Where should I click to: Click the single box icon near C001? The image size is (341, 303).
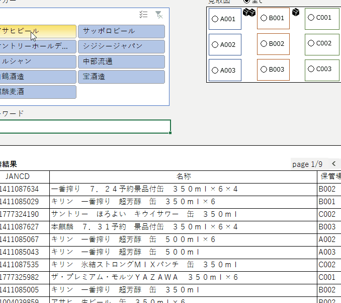click(296, 12)
